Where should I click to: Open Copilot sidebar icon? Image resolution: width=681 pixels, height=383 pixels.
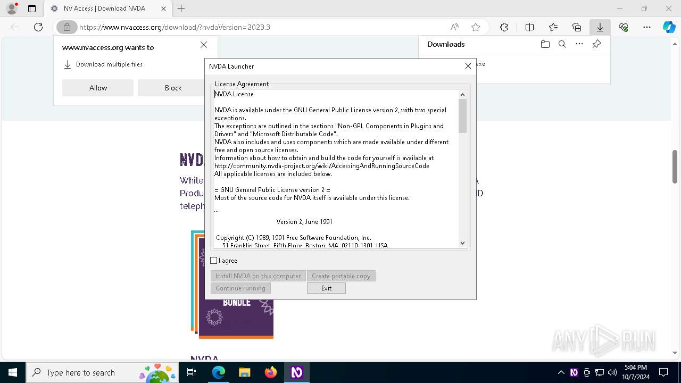coord(669,27)
